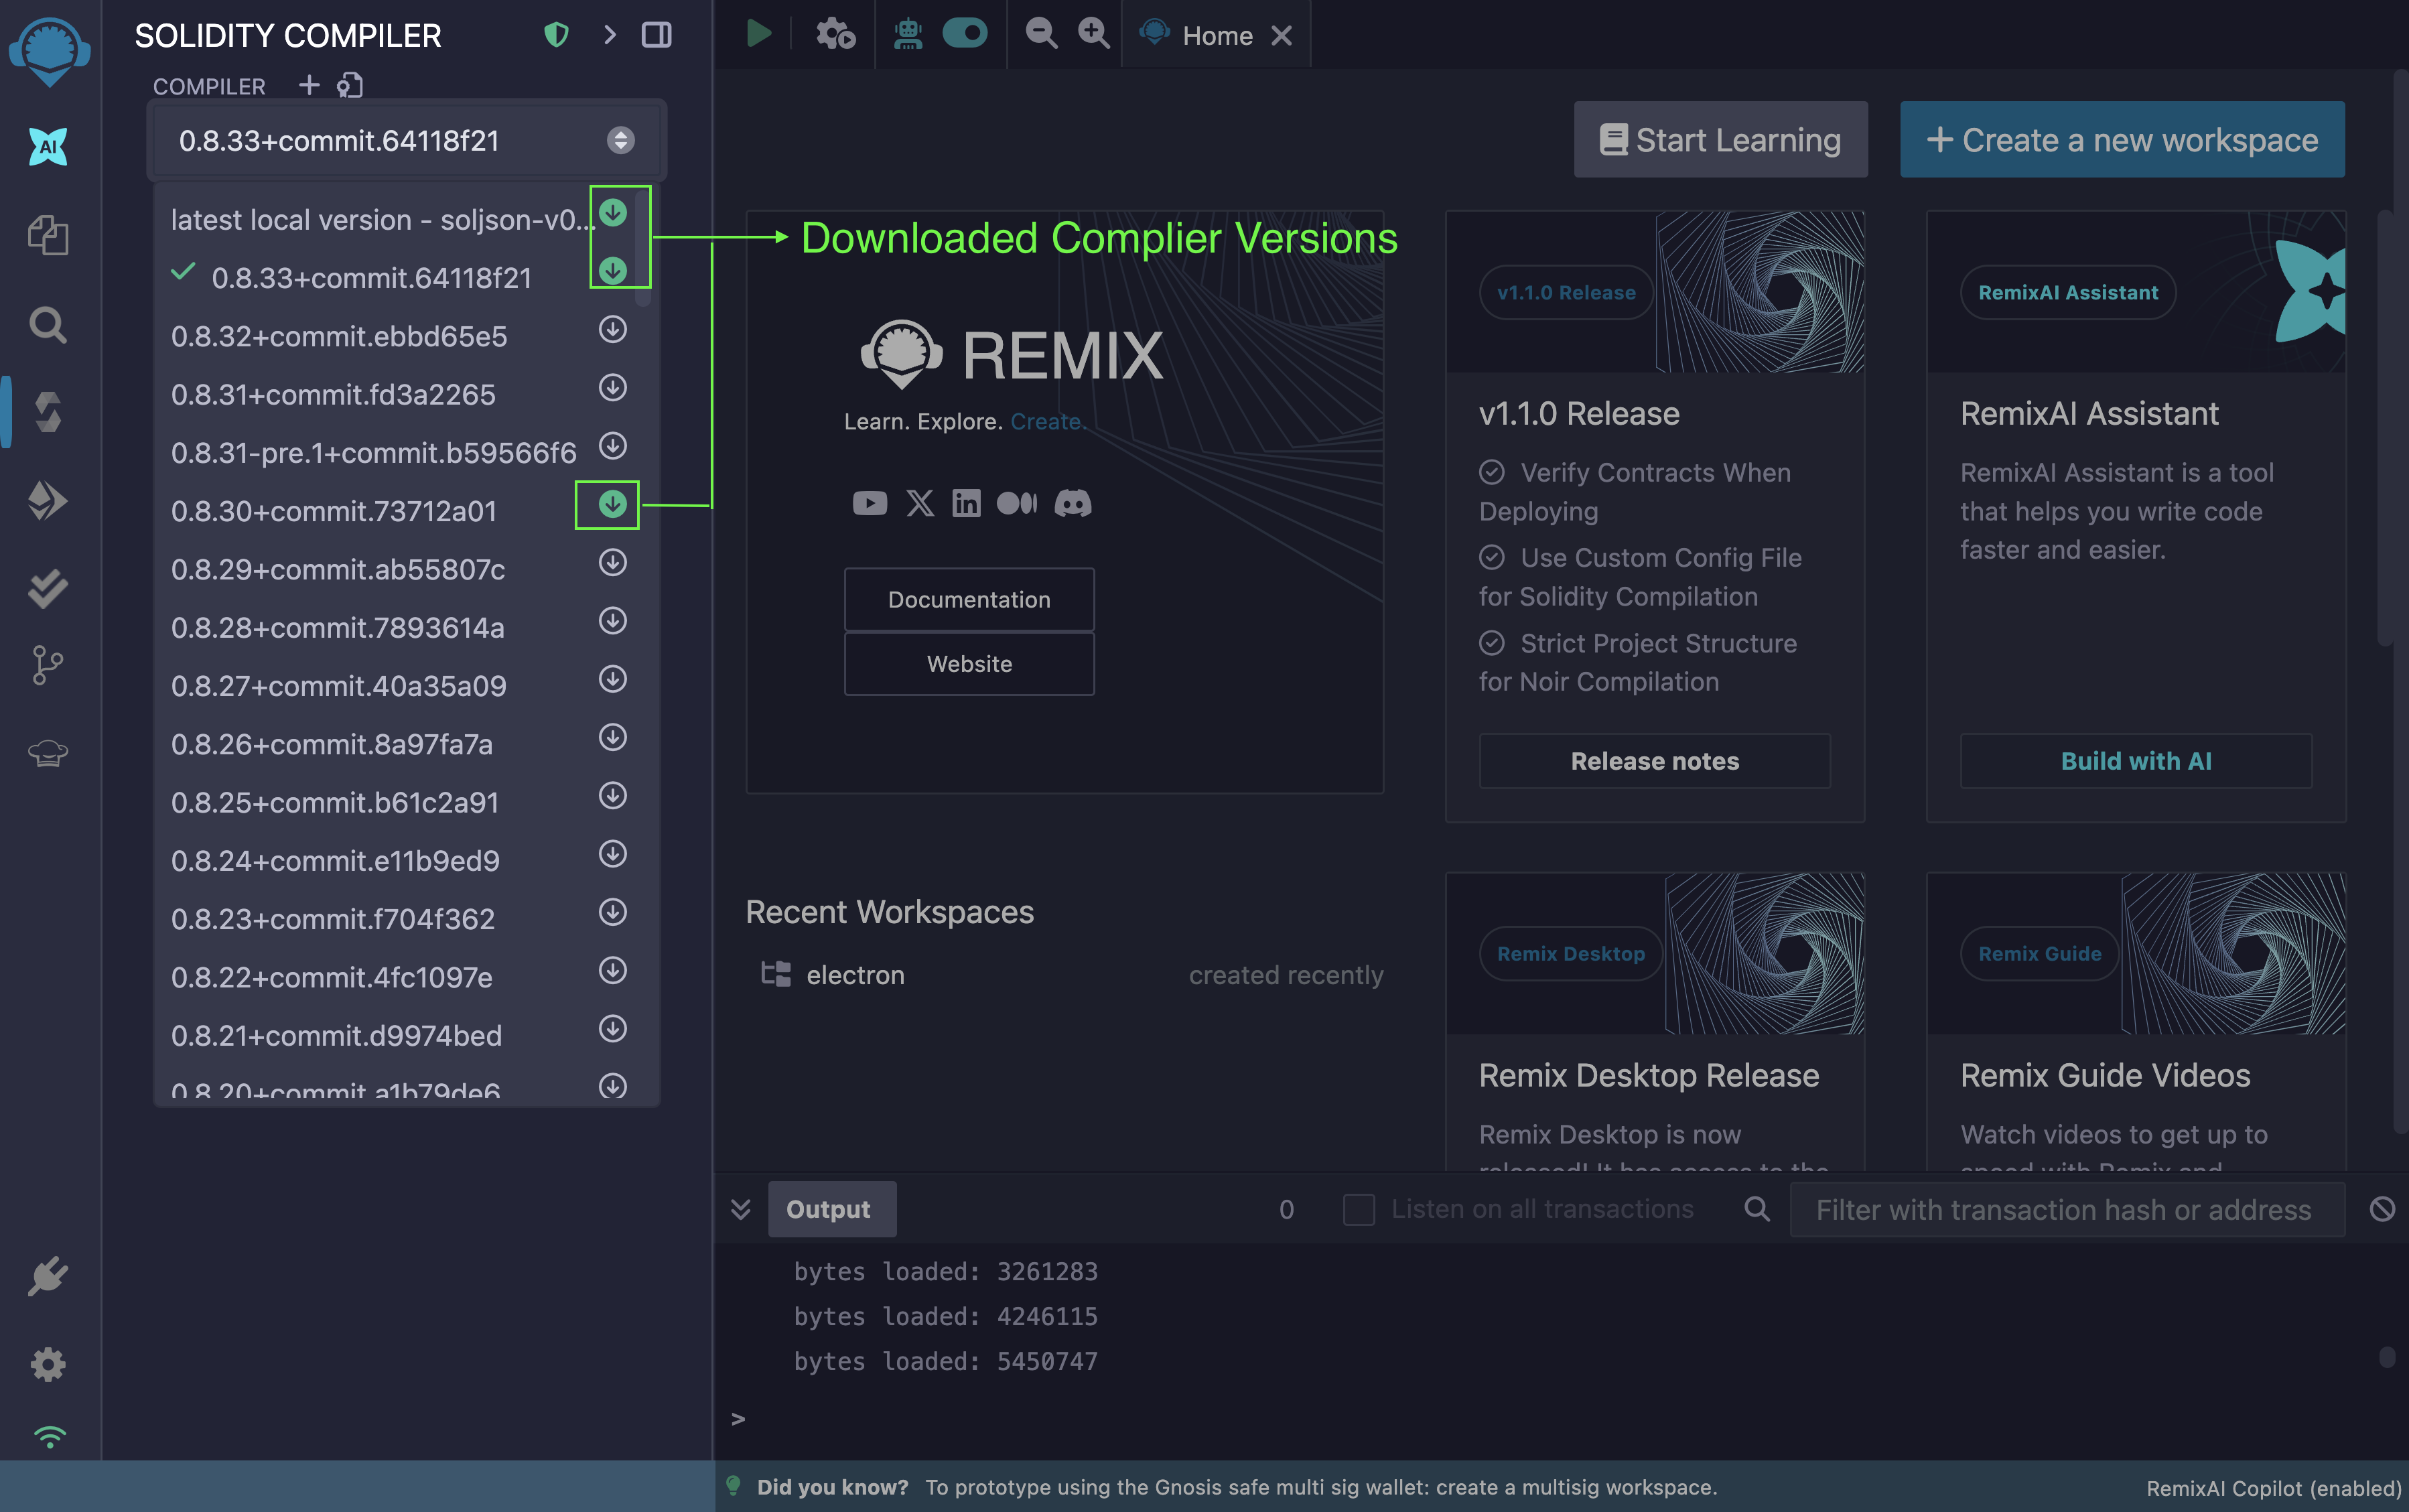Select compiler 0.8.32+commit.ebbd65e5

pyautogui.click(x=339, y=336)
